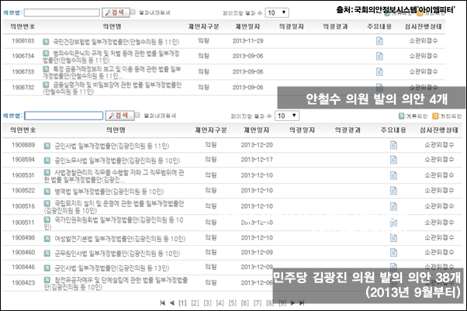
Task: Click the 계류의안 legend icon in lower table header
Action: click(401, 116)
